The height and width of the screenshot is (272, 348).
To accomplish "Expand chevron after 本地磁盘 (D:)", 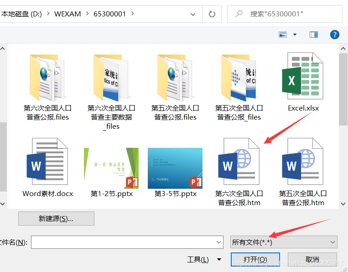I will point(48,14).
